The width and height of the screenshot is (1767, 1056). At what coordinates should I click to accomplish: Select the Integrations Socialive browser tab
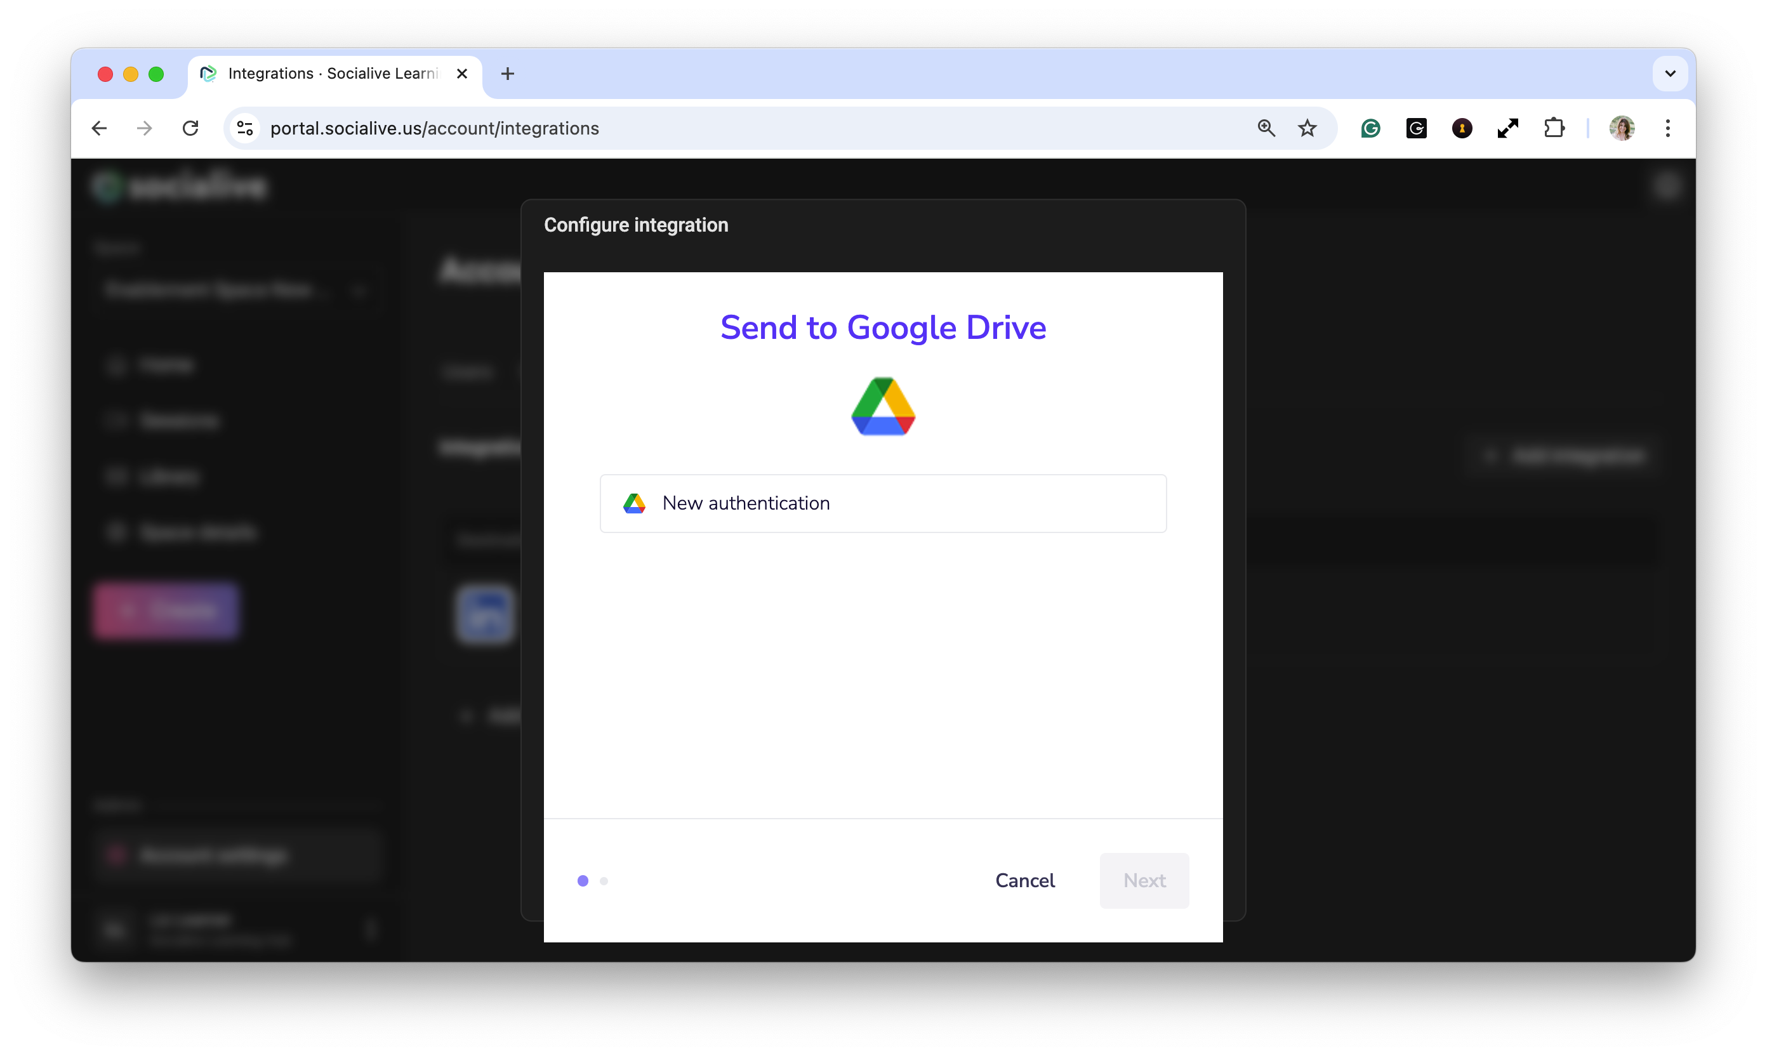pyautogui.click(x=333, y=73)
